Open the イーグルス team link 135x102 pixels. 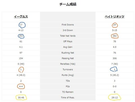coord(21,17)
